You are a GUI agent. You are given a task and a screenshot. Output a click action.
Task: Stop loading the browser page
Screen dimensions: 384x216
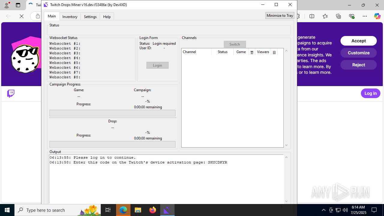pos(22,16)
